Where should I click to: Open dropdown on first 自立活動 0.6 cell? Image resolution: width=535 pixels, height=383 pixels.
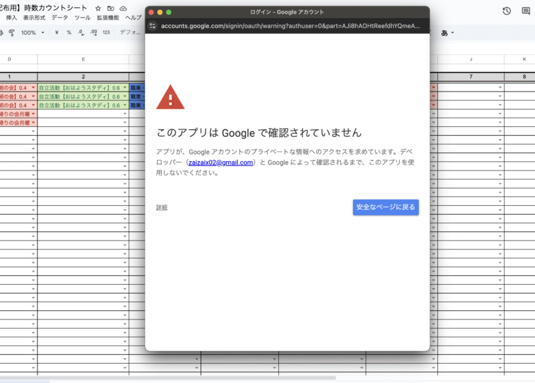(124, 88)
